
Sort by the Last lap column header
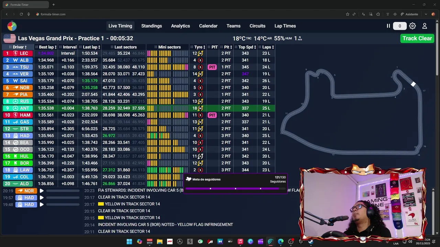pyautogui.click(x=90, y=47)
